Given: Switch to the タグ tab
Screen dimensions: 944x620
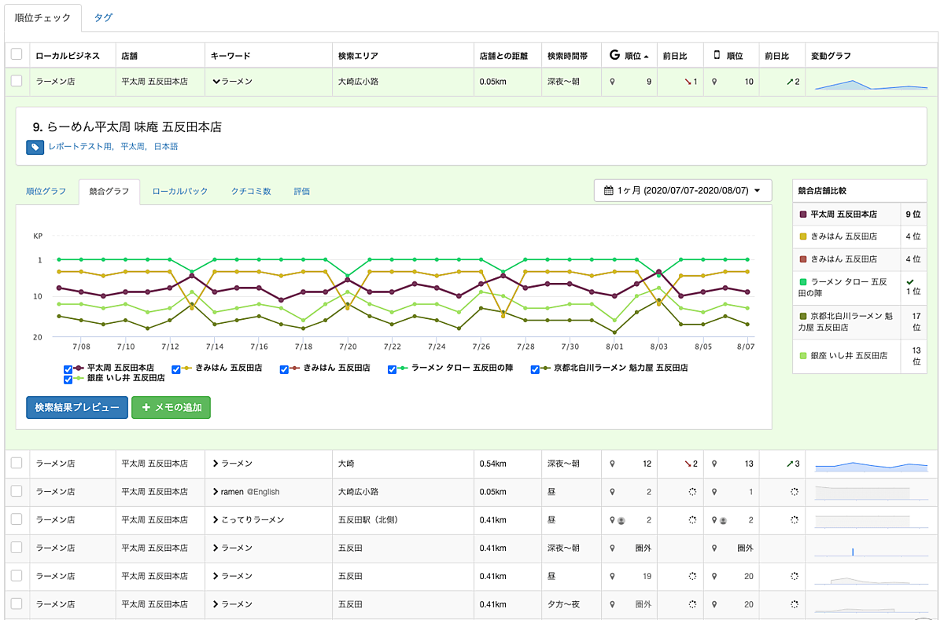Looking at the screenshot, I should [x=103, y=17].
